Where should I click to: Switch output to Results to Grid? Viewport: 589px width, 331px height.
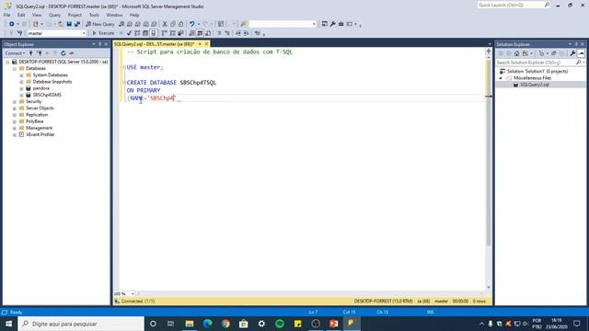(200, 33)
